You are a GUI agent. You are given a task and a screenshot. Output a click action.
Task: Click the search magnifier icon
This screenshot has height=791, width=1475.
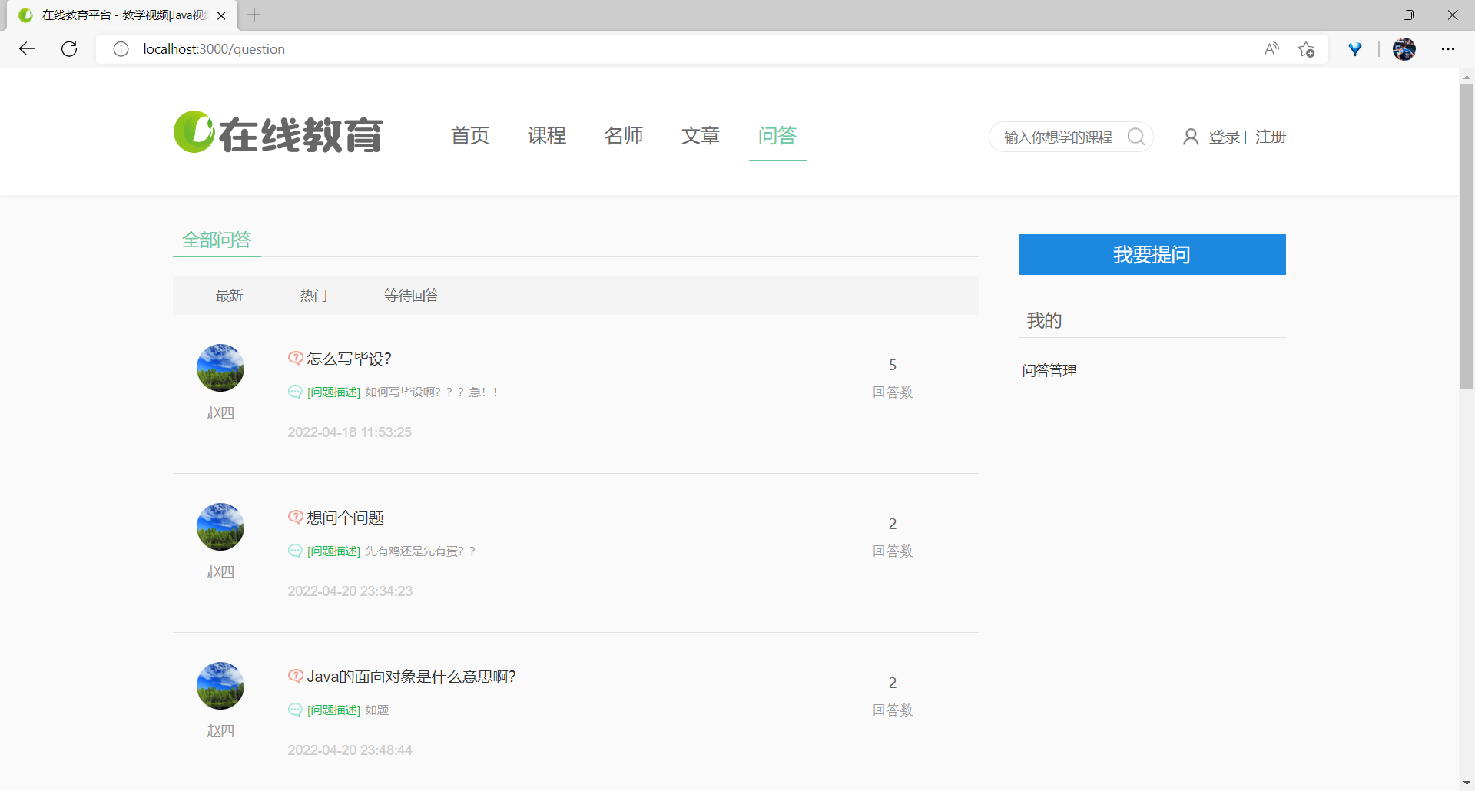1137,136
